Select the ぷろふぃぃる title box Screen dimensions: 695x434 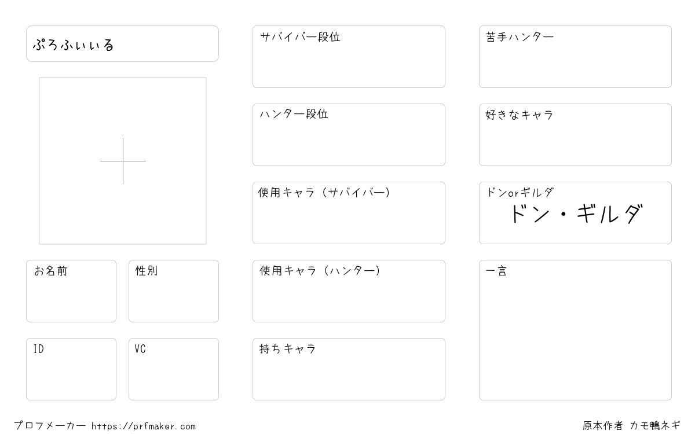(x=122, y=43)
